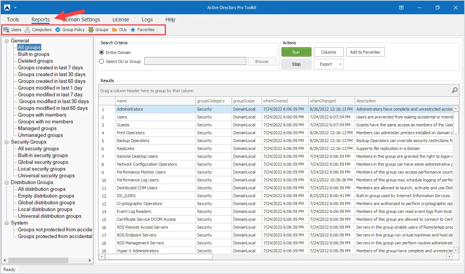
Task: Select Local distribution groups report
Action: pos(45,210)
